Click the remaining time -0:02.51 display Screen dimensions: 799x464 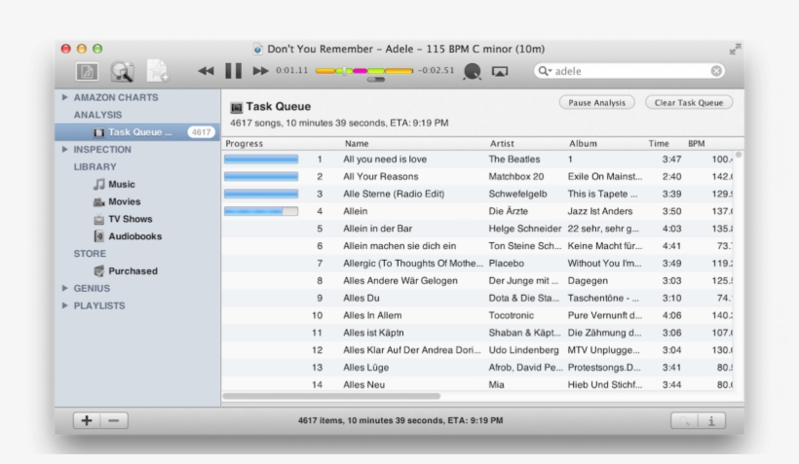[x=436, y=70]
